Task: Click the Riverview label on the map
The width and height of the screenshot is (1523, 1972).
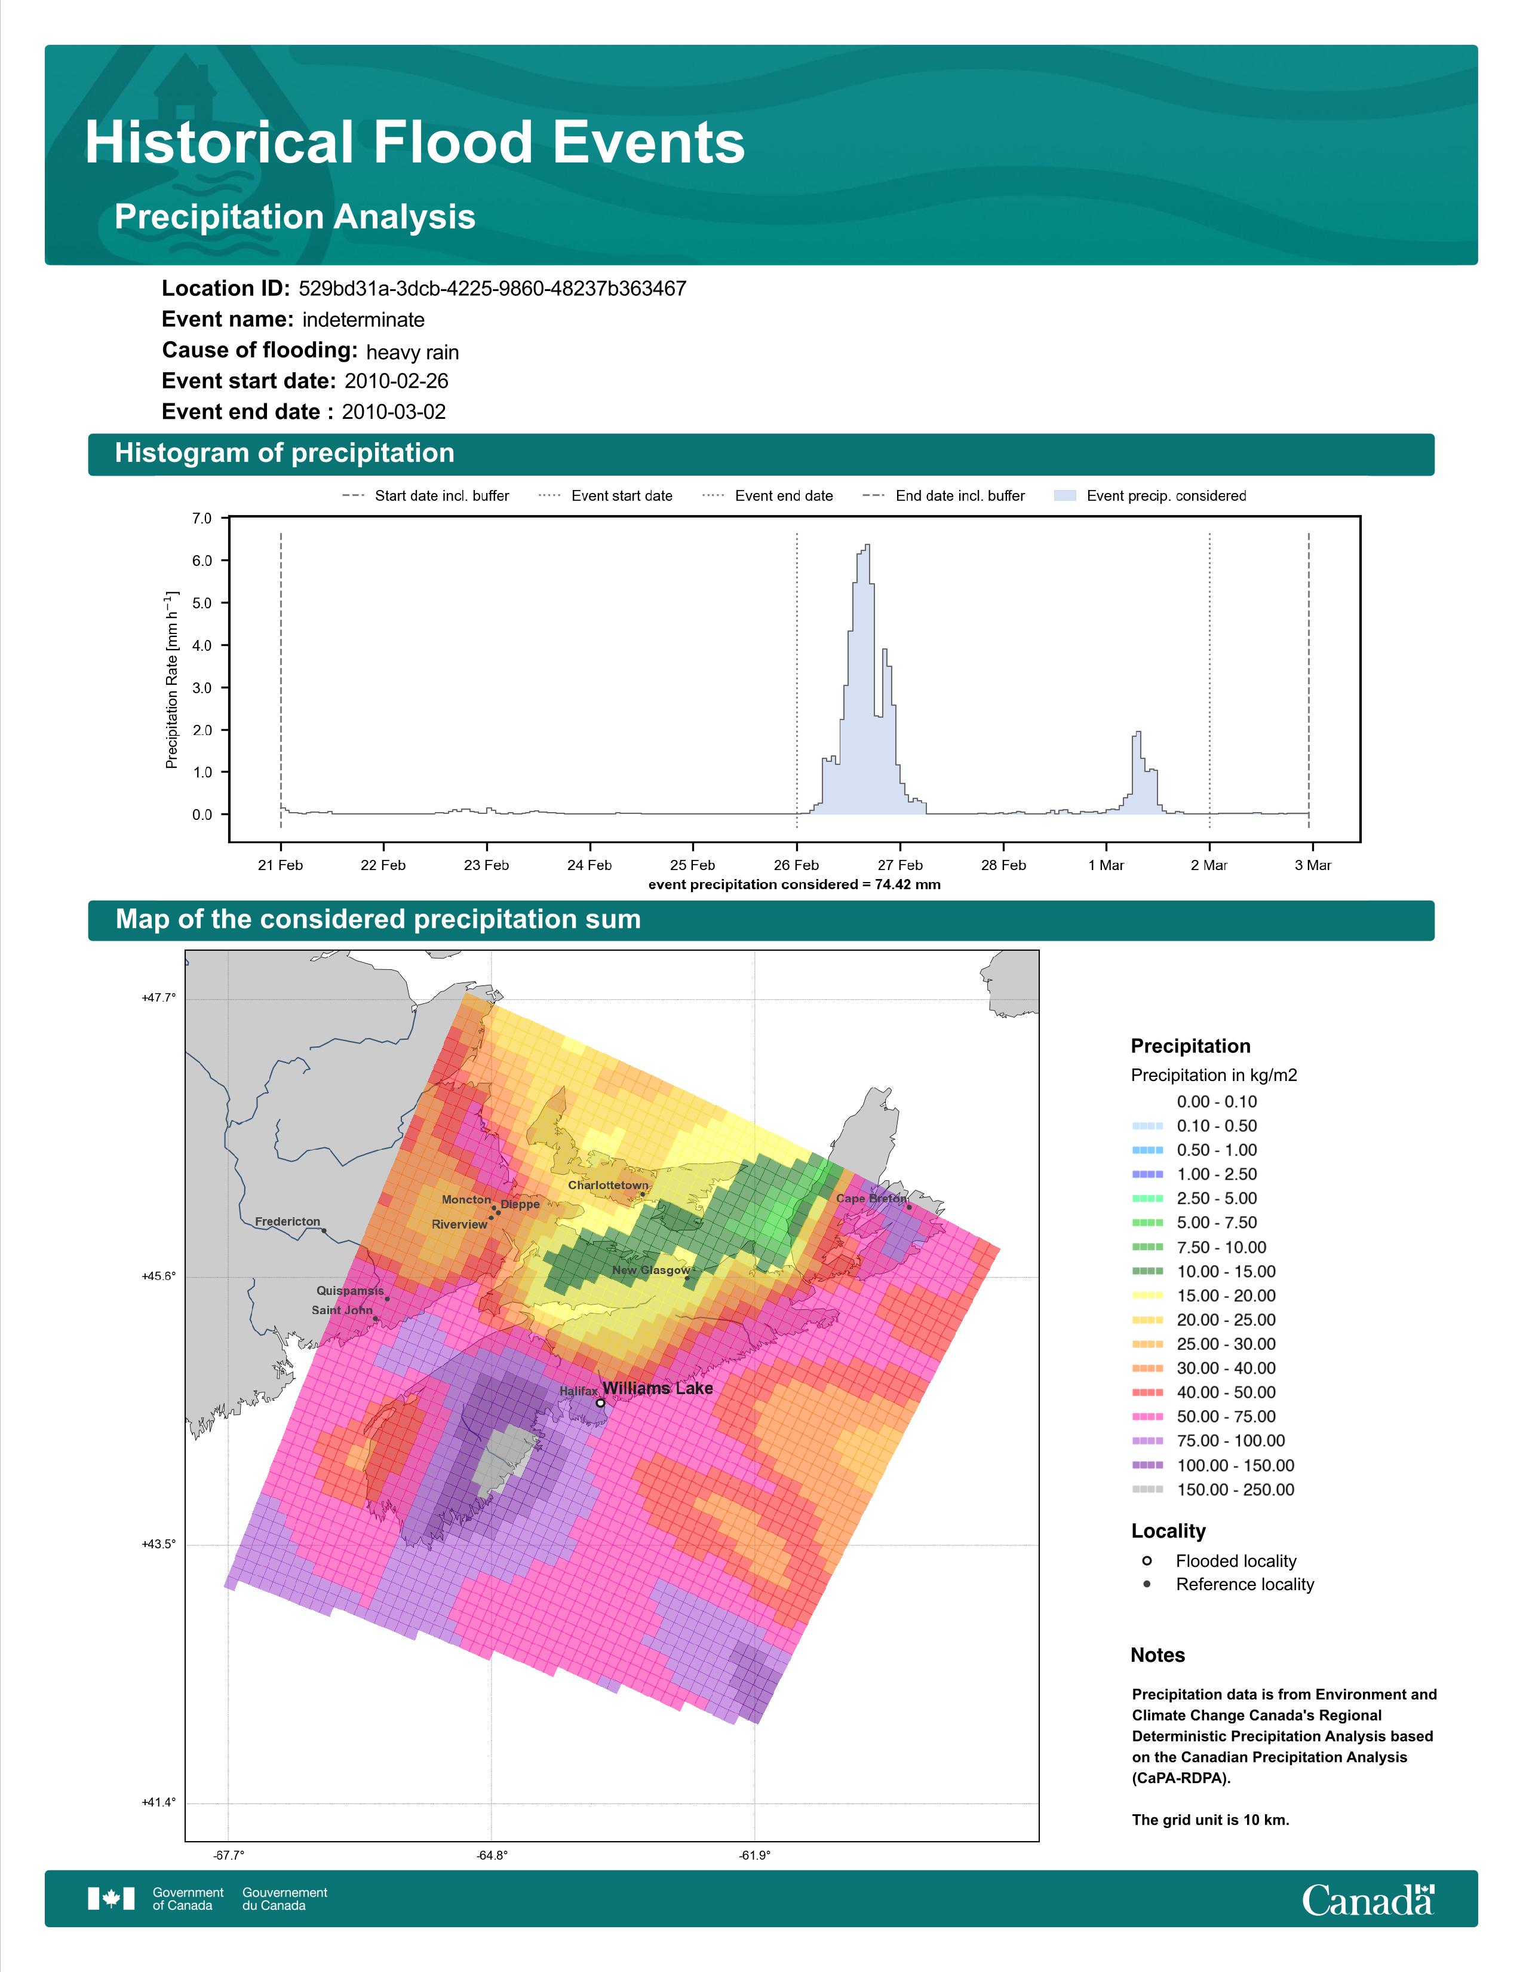Action: (x=459, y=1224)
